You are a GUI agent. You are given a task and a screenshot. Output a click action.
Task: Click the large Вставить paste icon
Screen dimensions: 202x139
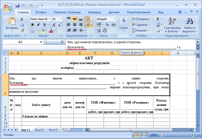(12, 21)
